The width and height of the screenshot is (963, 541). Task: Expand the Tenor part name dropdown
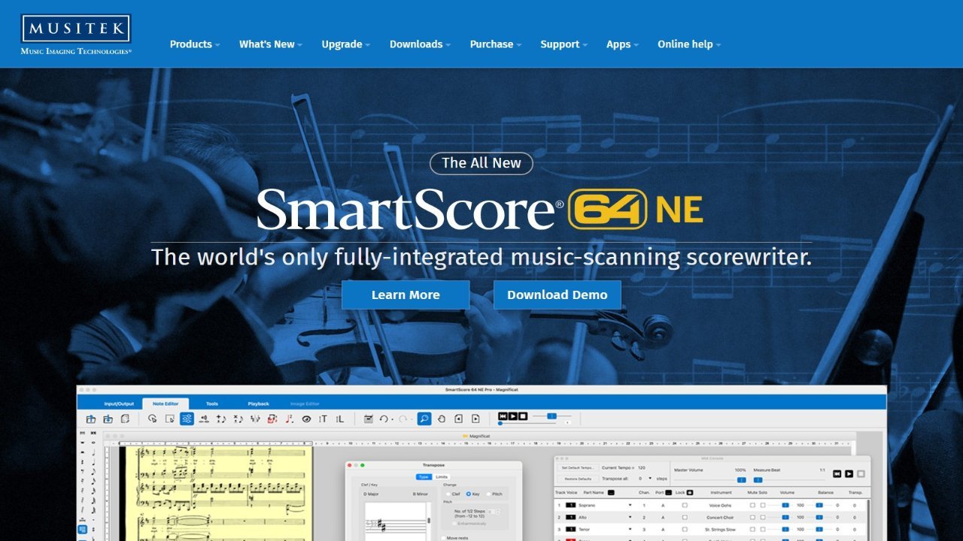point(630,529)
